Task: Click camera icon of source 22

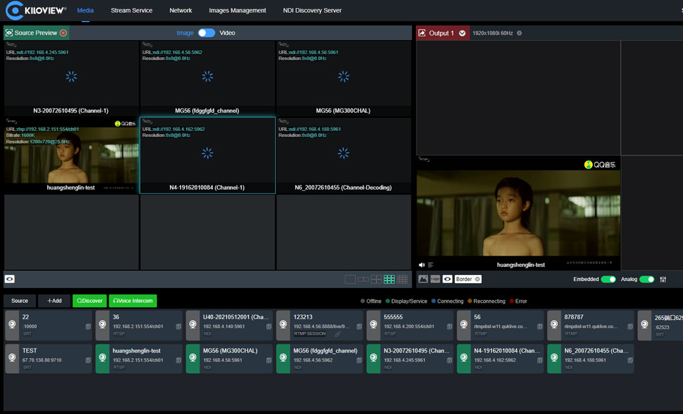Action: pos(12,325)
